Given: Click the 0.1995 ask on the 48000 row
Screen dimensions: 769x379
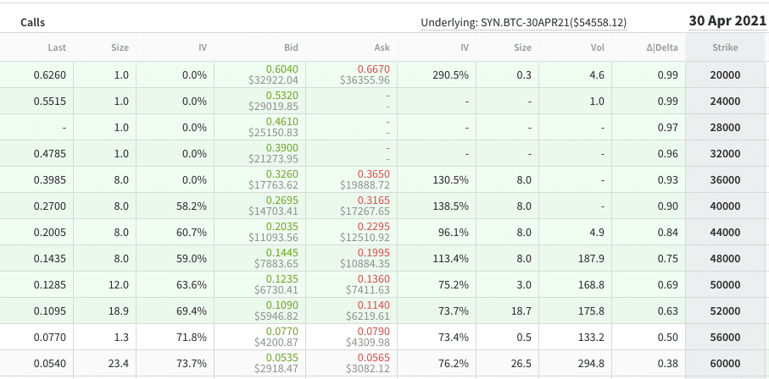Looking at the screenshot, I should click(374, 253).
